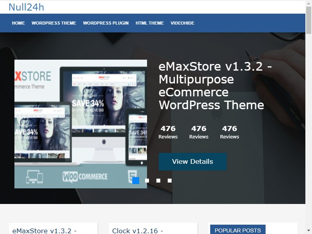Switch to the second slide indicator dot
Screen dimensions: 312x234
[x=147, y=181]
